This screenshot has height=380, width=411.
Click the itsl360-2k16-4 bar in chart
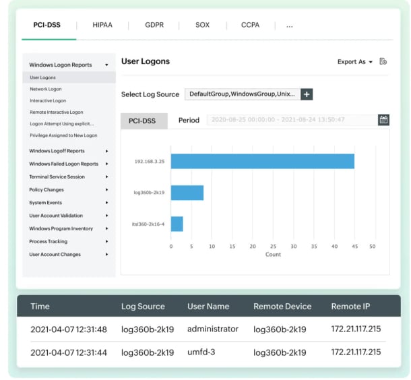[x=177, y=224]
